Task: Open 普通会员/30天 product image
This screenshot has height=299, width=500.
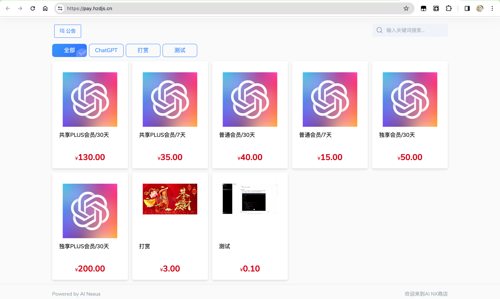Action: (250, 99)
